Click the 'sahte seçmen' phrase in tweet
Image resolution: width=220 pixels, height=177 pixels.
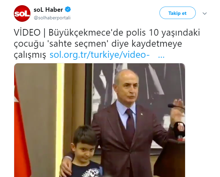point(77,44)
